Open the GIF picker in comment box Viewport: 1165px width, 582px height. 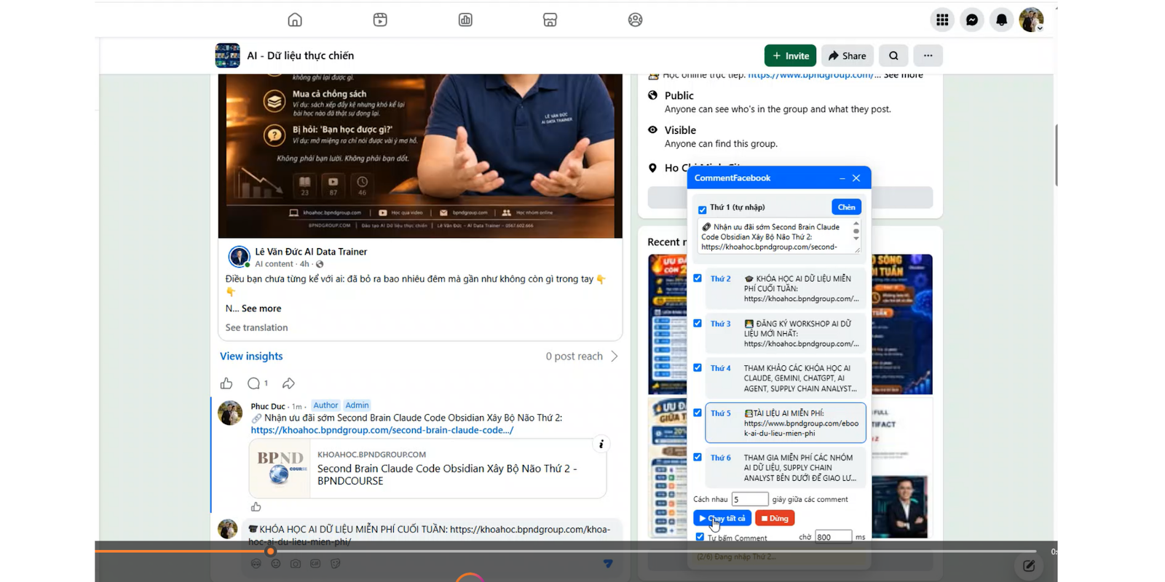315,563
